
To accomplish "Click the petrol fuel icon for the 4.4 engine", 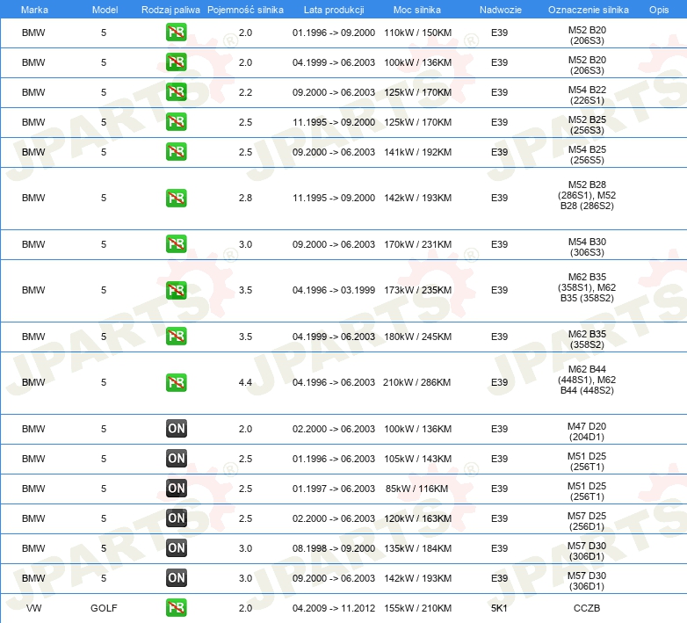I will (177, 382).
